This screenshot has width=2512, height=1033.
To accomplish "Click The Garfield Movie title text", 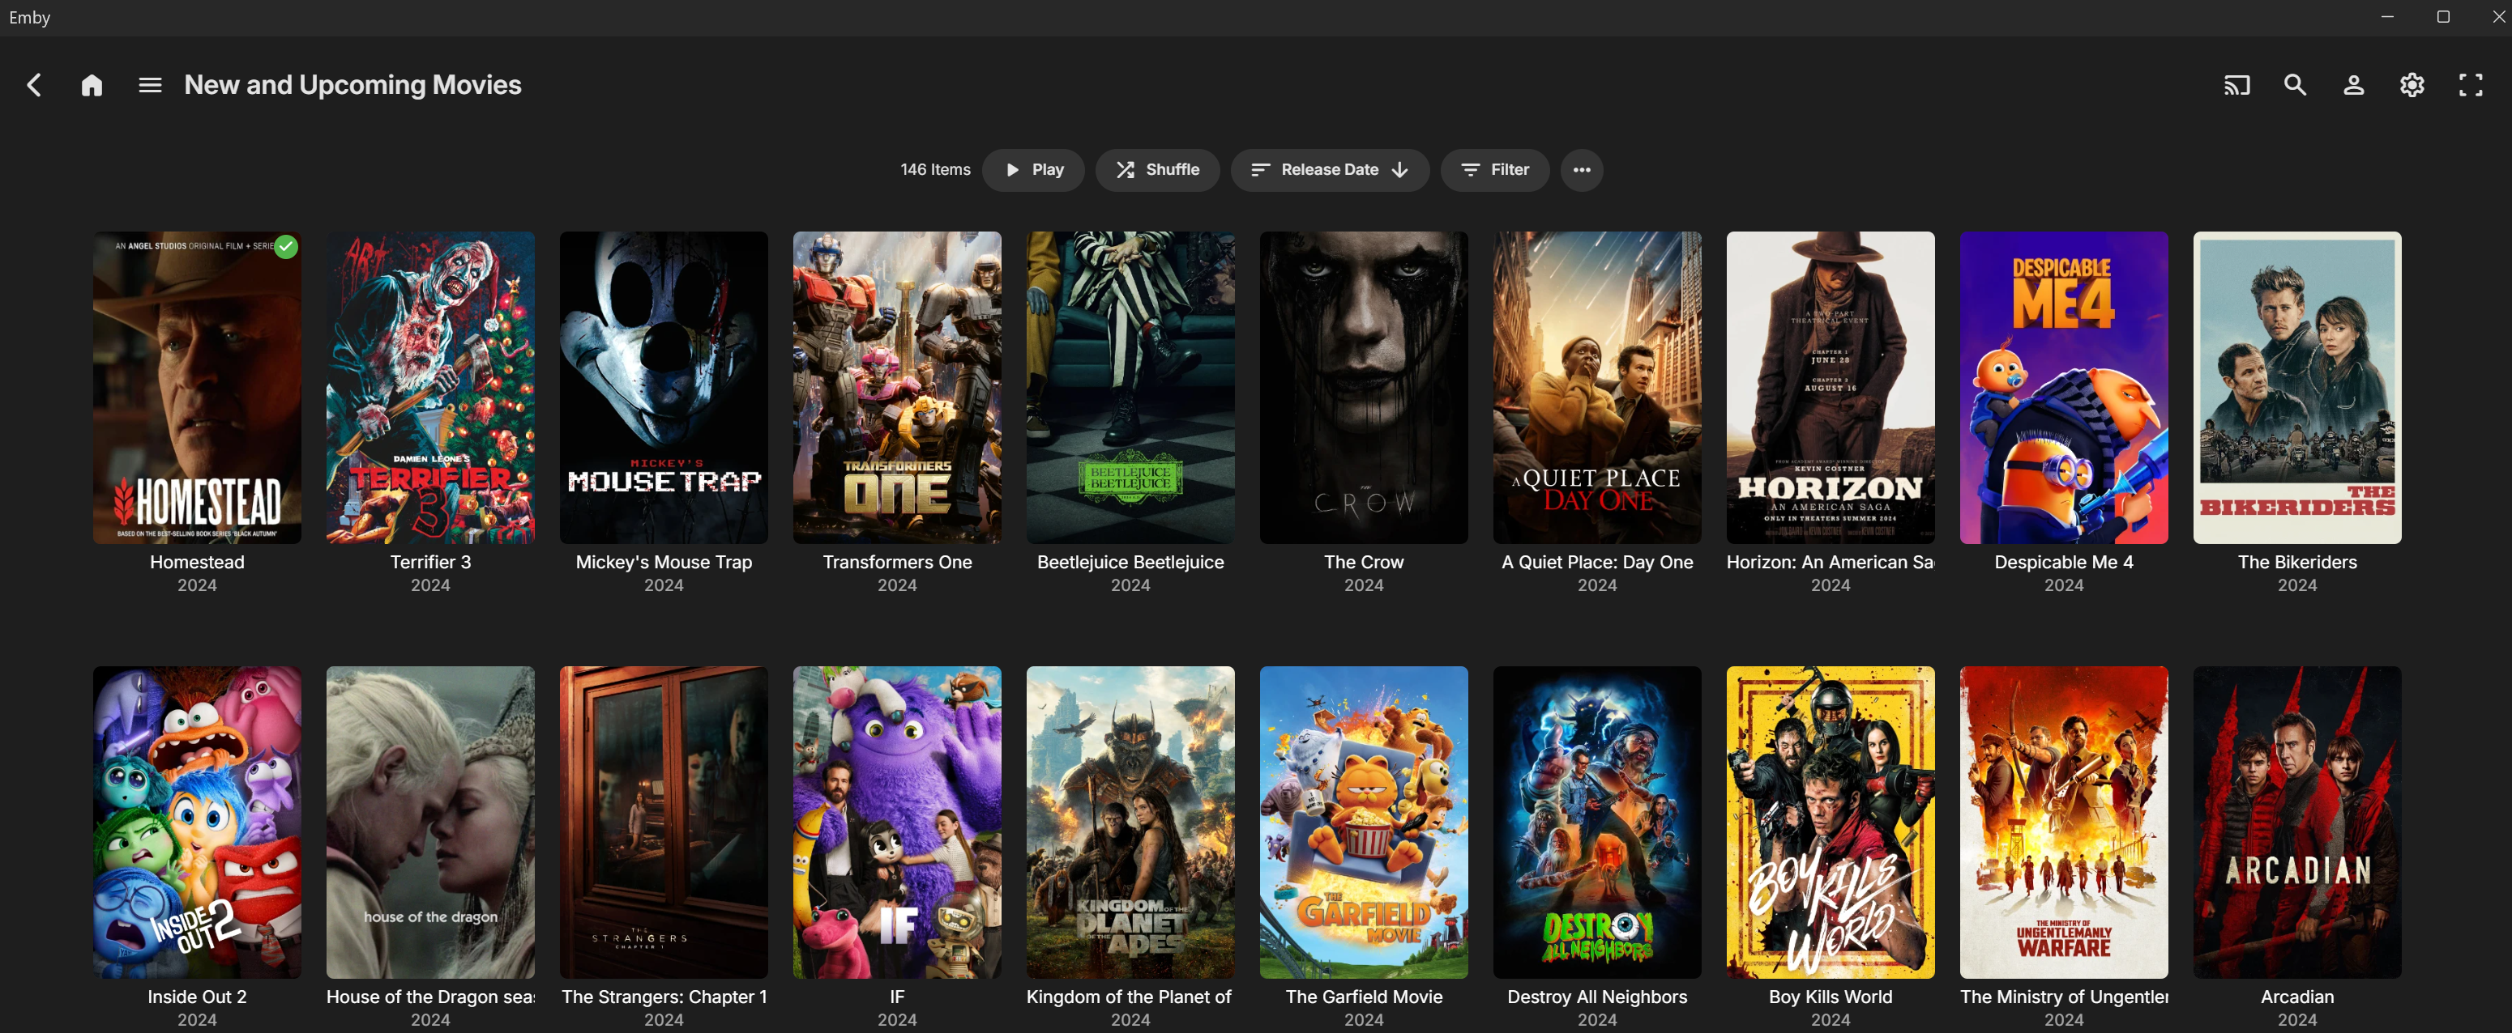I will pos(1365,997).
